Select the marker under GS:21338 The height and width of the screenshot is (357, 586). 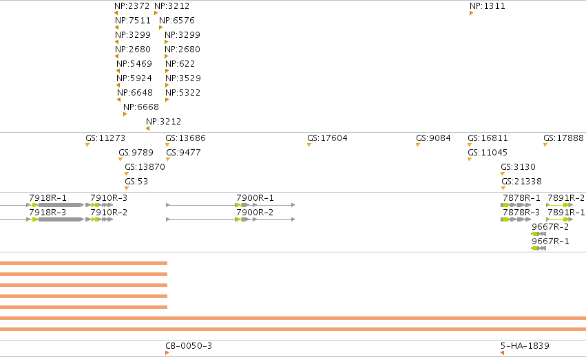point(503,188)
